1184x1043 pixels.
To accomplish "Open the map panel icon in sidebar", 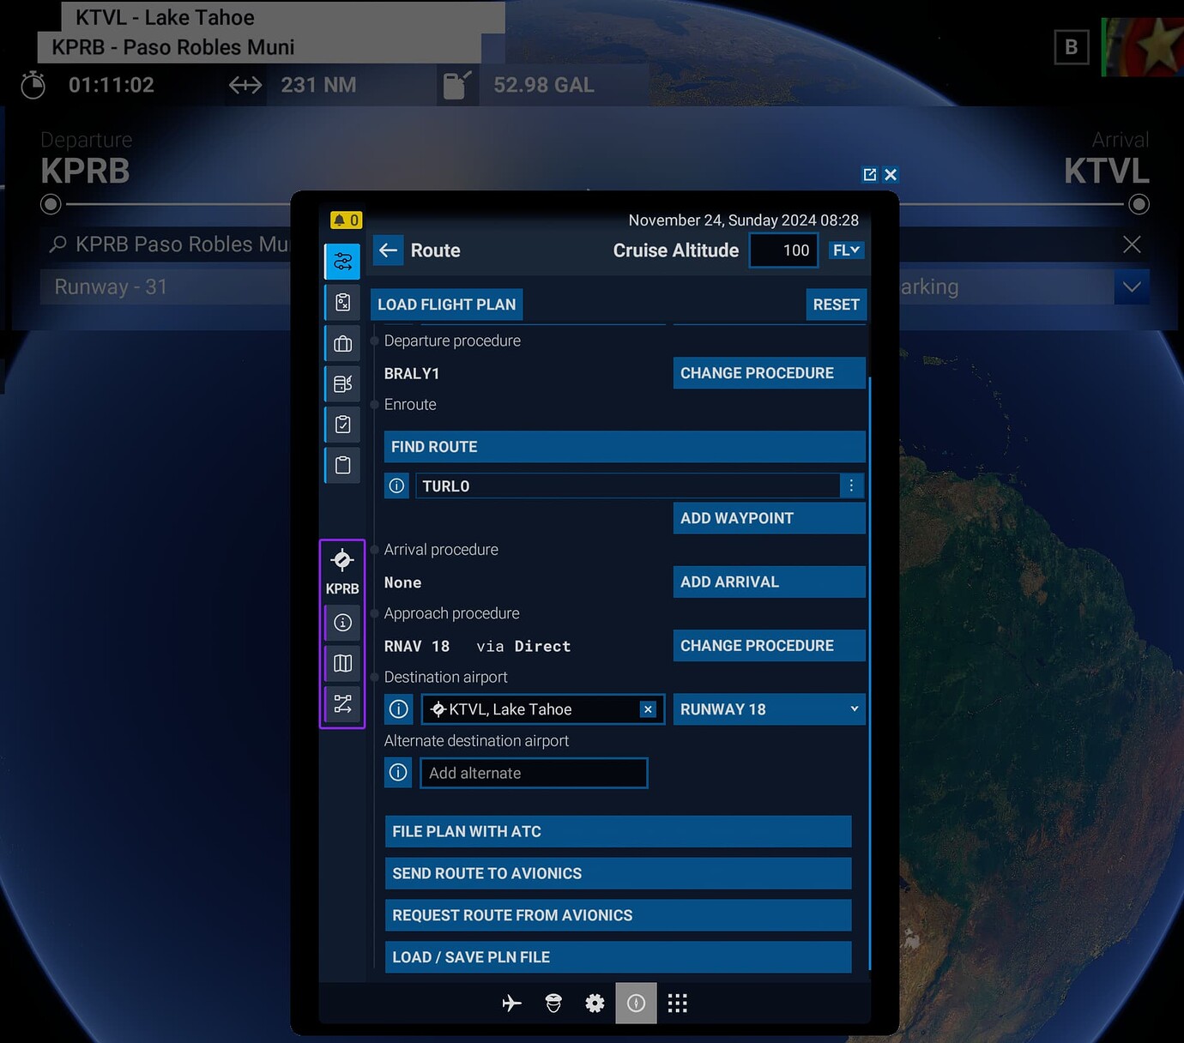I will 342,663.
